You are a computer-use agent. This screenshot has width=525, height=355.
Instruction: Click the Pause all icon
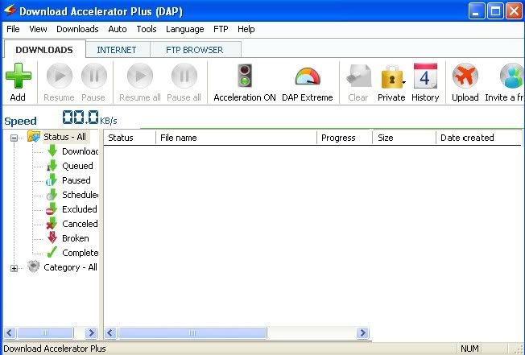coord(184,76)
